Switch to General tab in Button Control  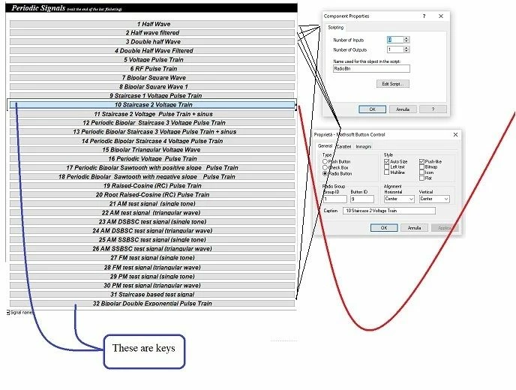[x=325, y=145]
